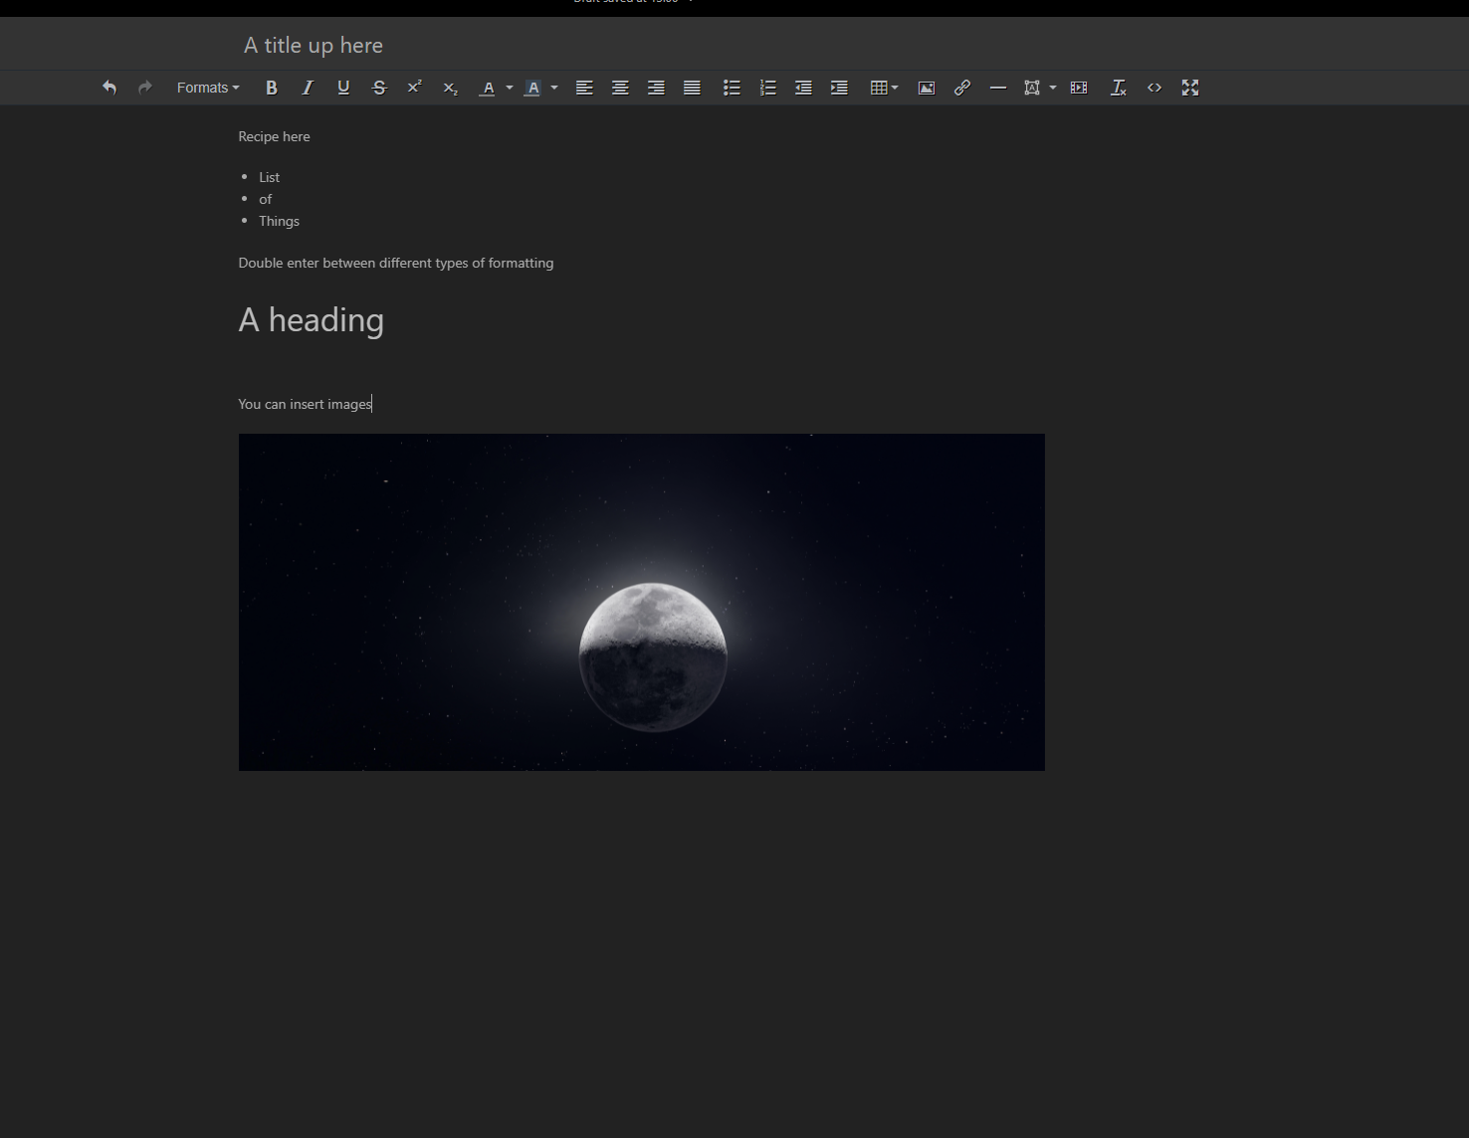This screenshot has width=1469, height=1138.
Task: Apply a numbered list
Action: coord(767,88)
